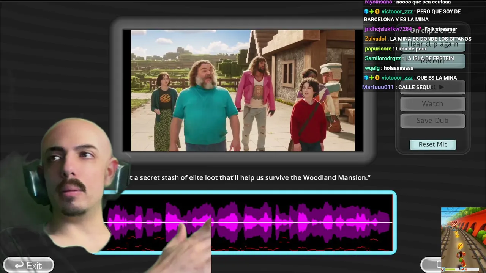
Task: Click the chat message "Folk streamer"
Action: (440, 29)
